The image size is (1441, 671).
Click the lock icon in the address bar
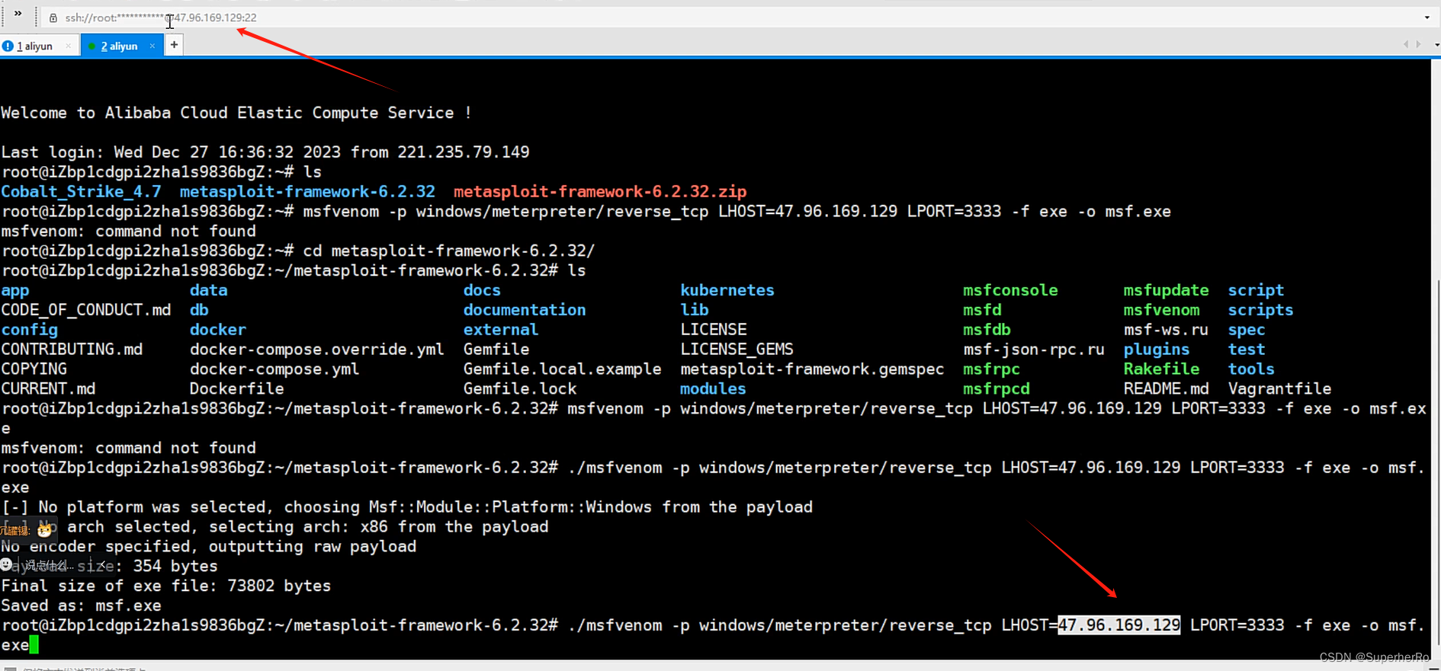pyautogui.click(x=53, y=18)
